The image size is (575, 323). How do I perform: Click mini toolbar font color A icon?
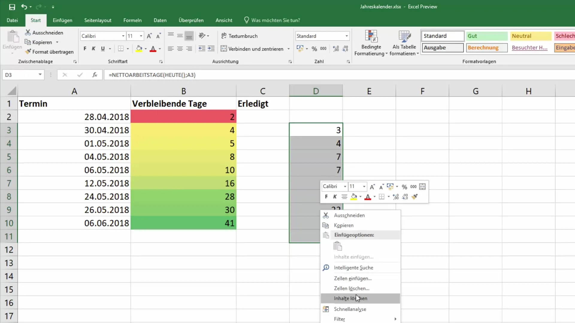368,196
